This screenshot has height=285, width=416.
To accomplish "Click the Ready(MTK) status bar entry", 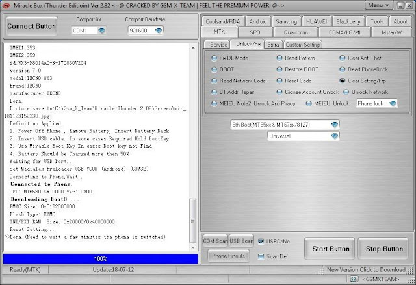I will (25, 270).
